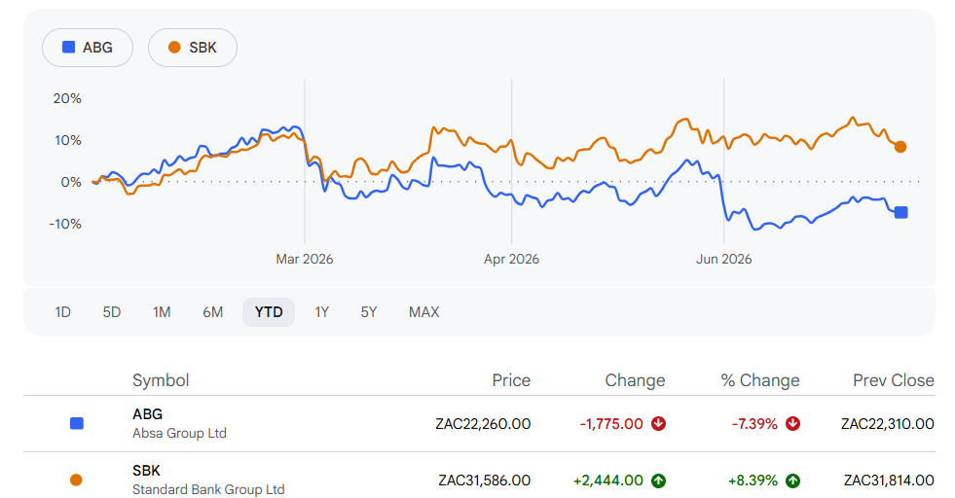Click ABG percent change -7.39%
The image size is (955, 498).
[754, 424]
